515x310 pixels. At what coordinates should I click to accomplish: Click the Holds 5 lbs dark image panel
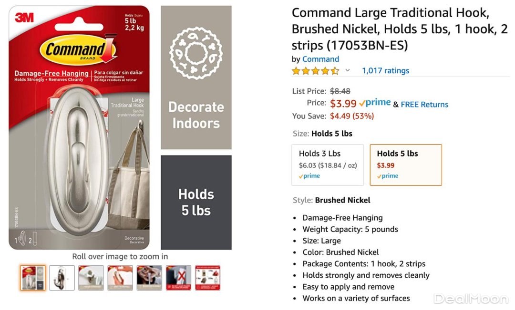click(196, 202)
